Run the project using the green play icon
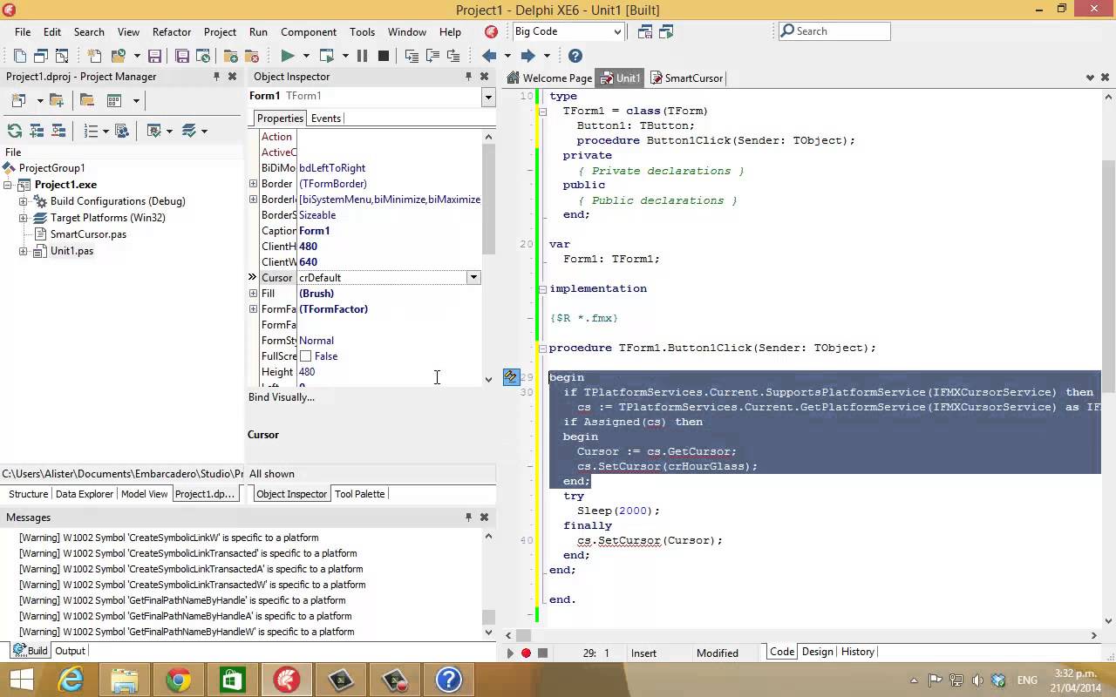The image size is (1116, 697). 288,55
